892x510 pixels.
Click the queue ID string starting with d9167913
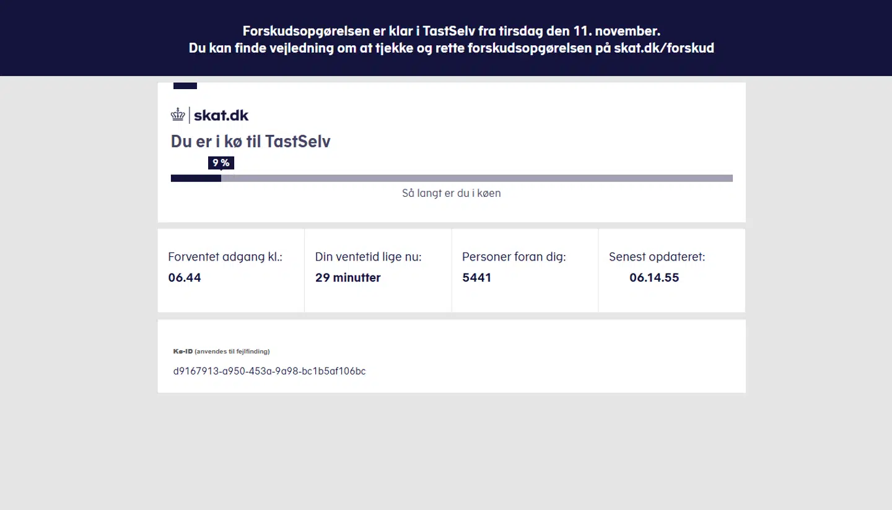click(269, 371)
